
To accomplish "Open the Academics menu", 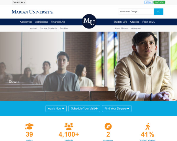I will point(26,22).
